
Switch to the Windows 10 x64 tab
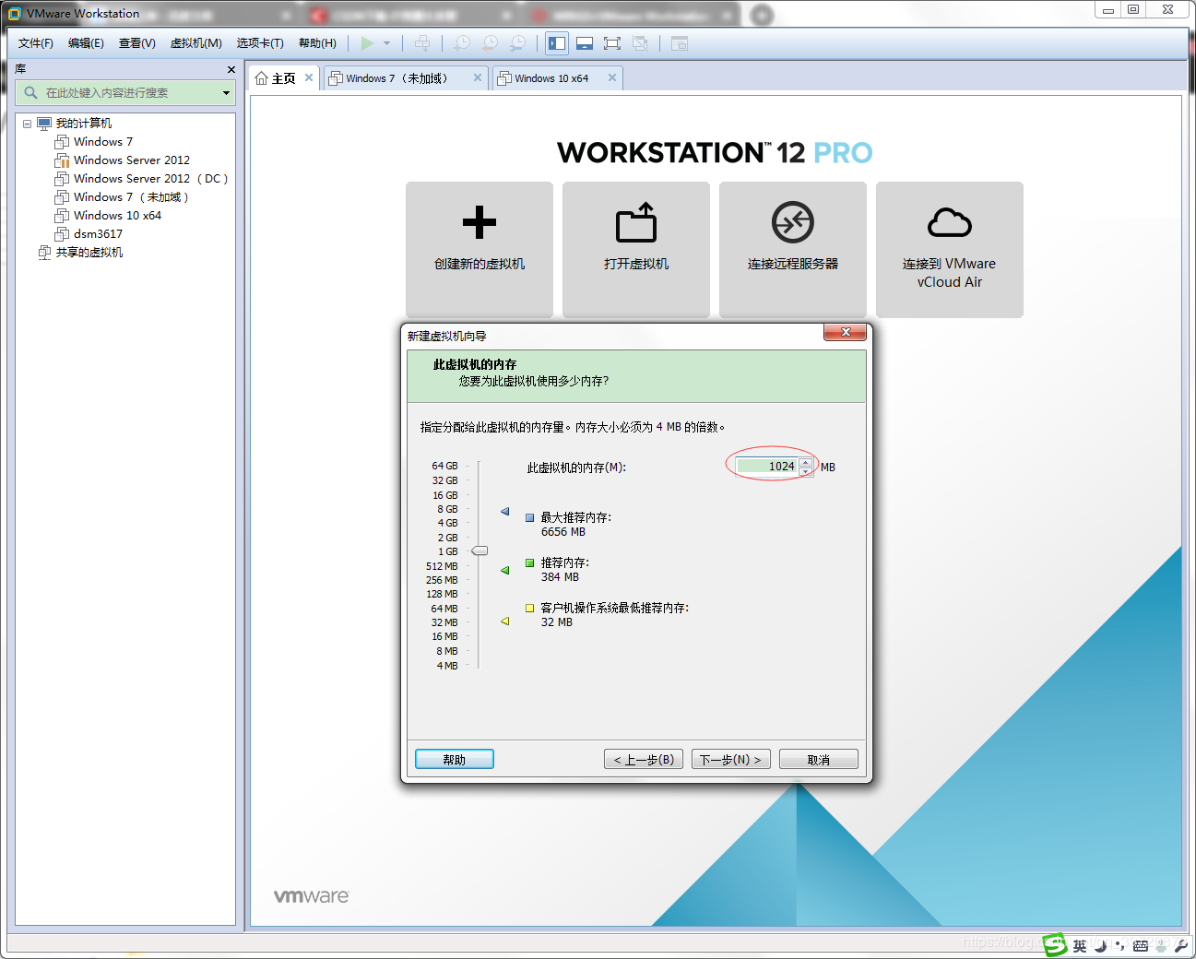point(551,78)
